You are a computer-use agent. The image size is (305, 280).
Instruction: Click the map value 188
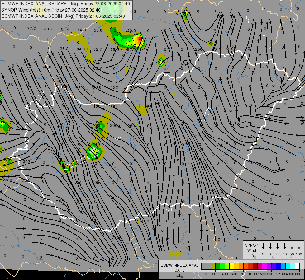click(x=97, y=106)
